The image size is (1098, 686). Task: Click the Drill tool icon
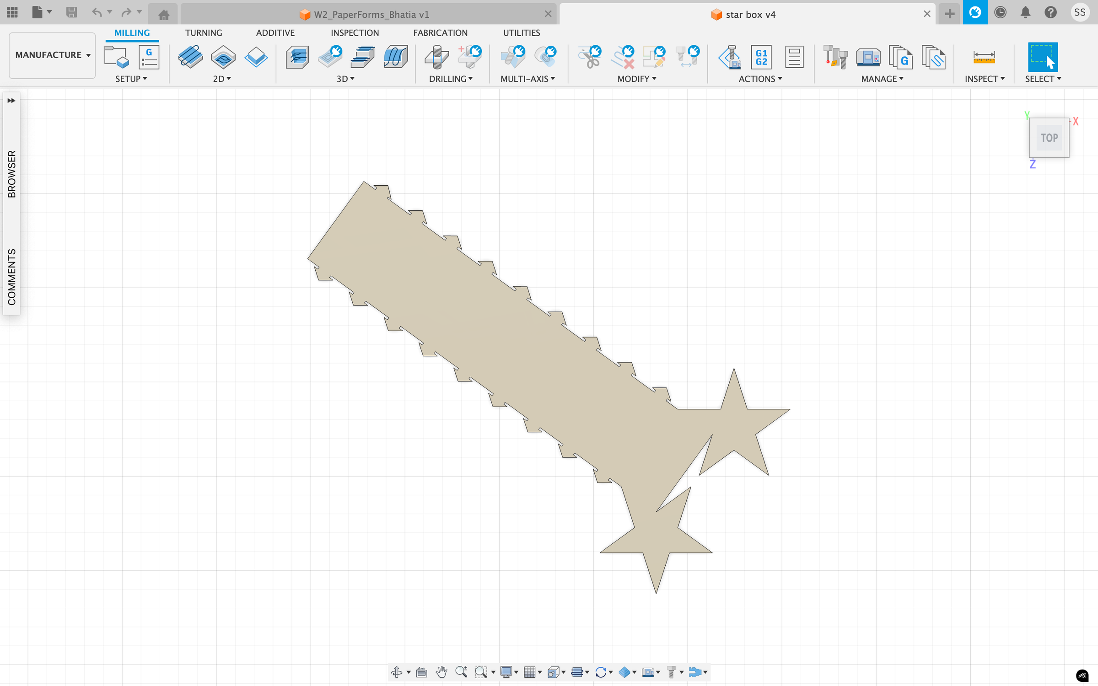pos(436,57)
